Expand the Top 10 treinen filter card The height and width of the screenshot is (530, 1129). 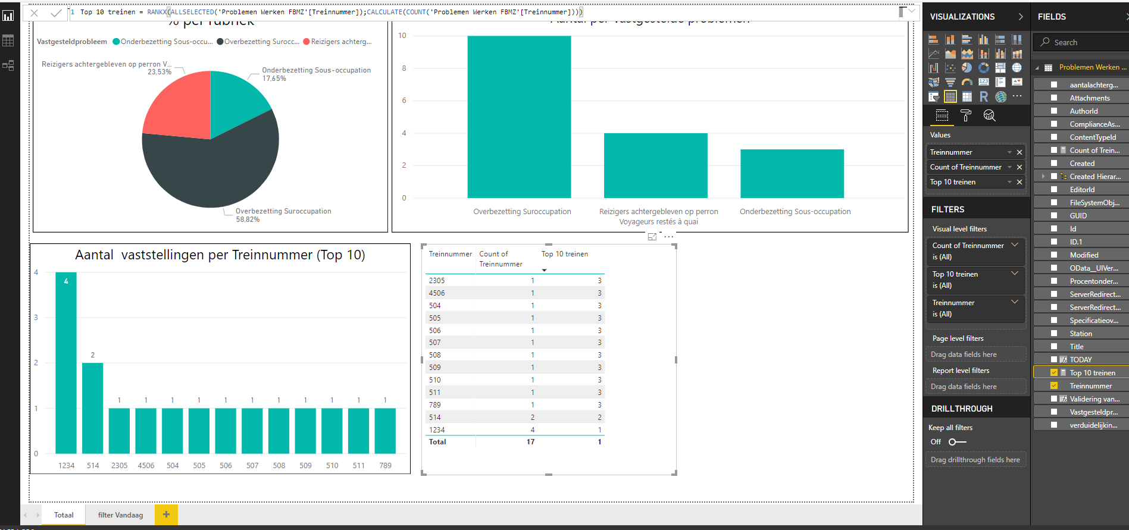(1015, 274)
